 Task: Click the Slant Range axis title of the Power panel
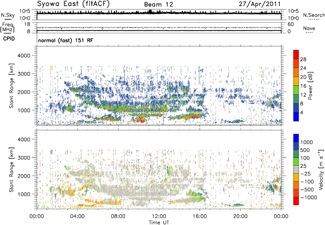pos(11,86)
